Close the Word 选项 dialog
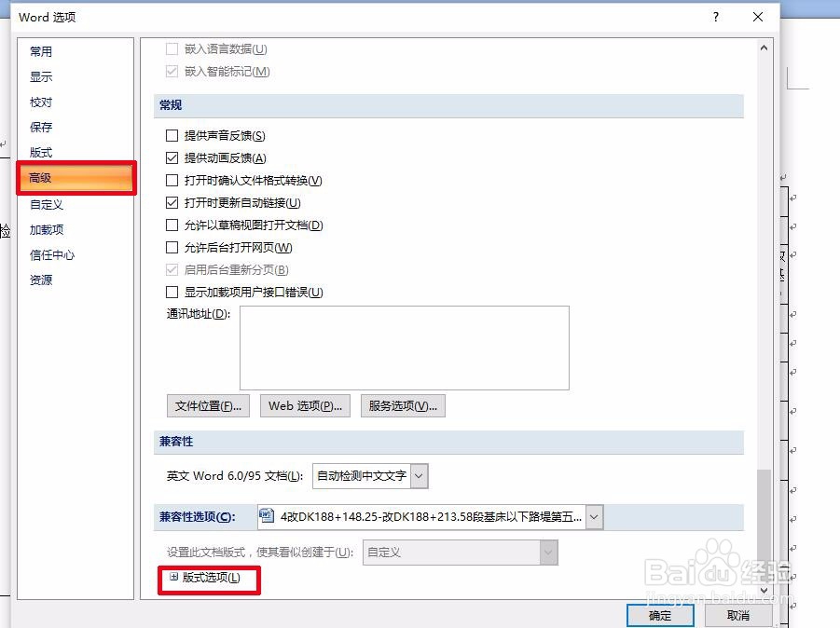 coord(758,17)
